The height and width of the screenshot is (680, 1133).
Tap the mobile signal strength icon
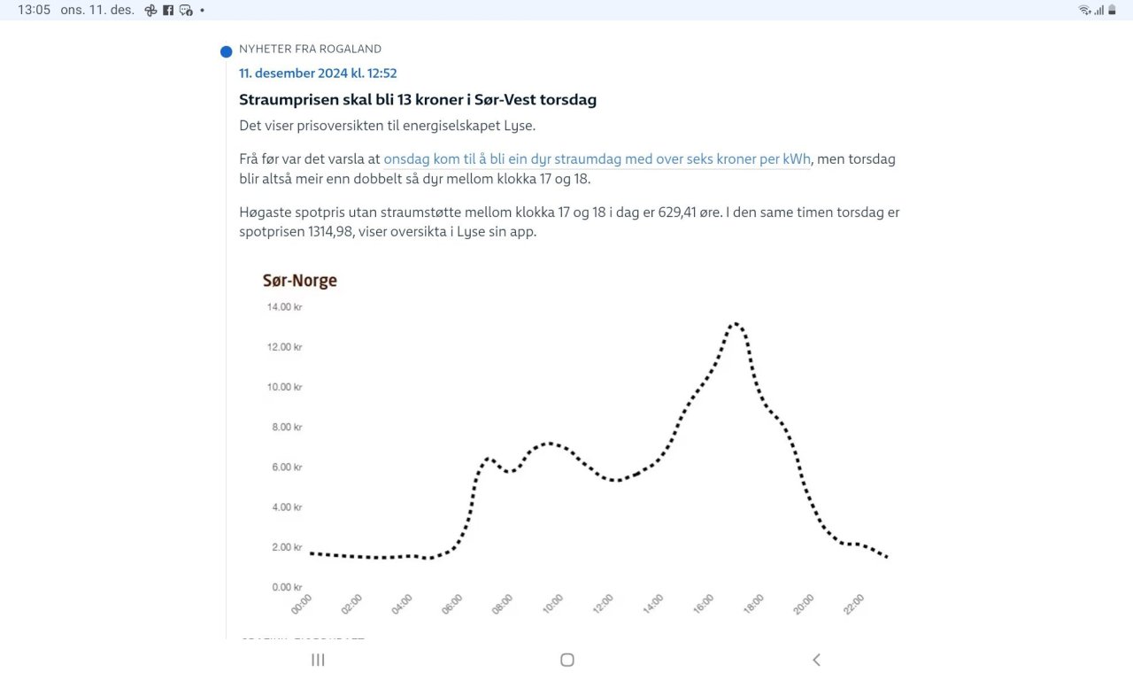(x=1098, y=11)
